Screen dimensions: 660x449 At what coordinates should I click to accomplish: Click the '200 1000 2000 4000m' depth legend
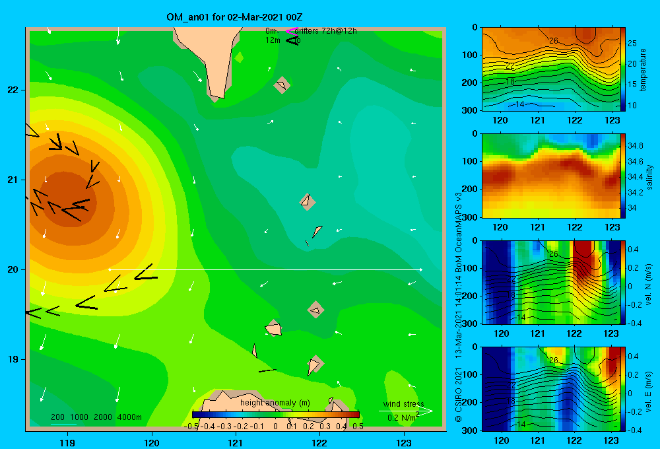(96, 417)
